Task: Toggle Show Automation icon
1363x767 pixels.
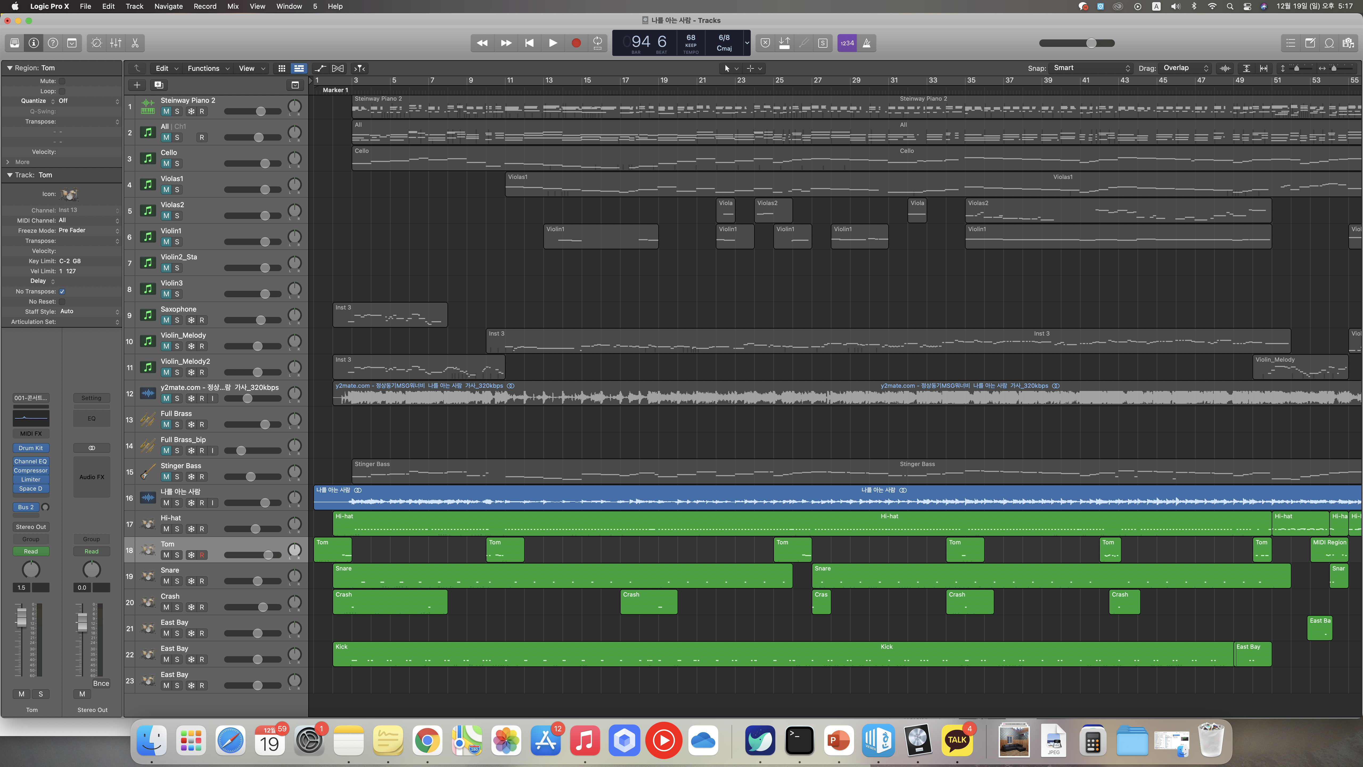Action: click(320, 68)
